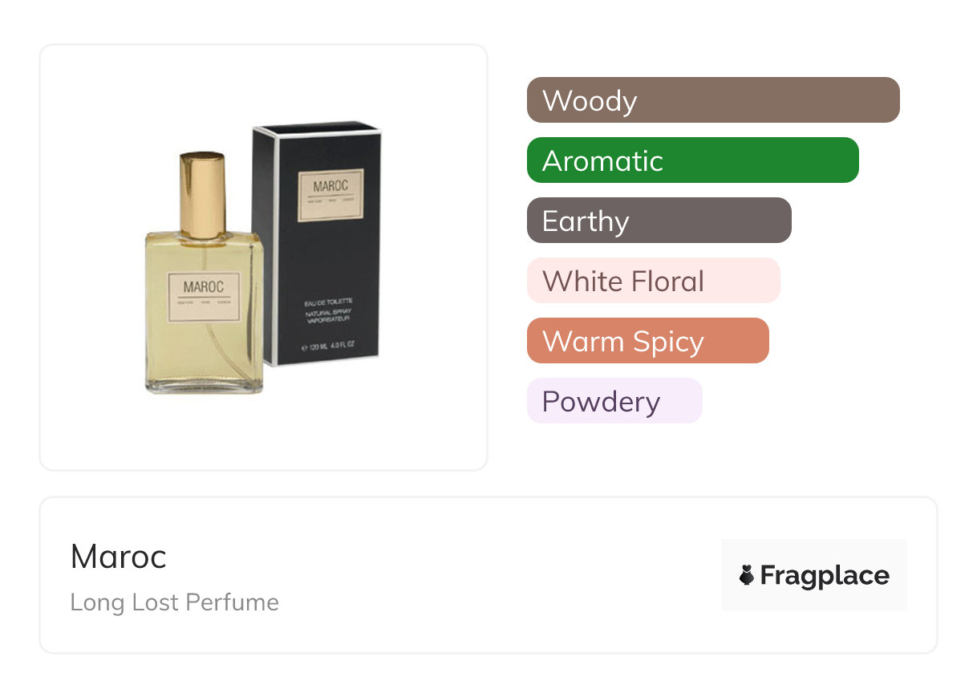This screenshot has width=977, height=693.
Task: Open the Long Lost Perfume brand link
Action: click(174, 602)
